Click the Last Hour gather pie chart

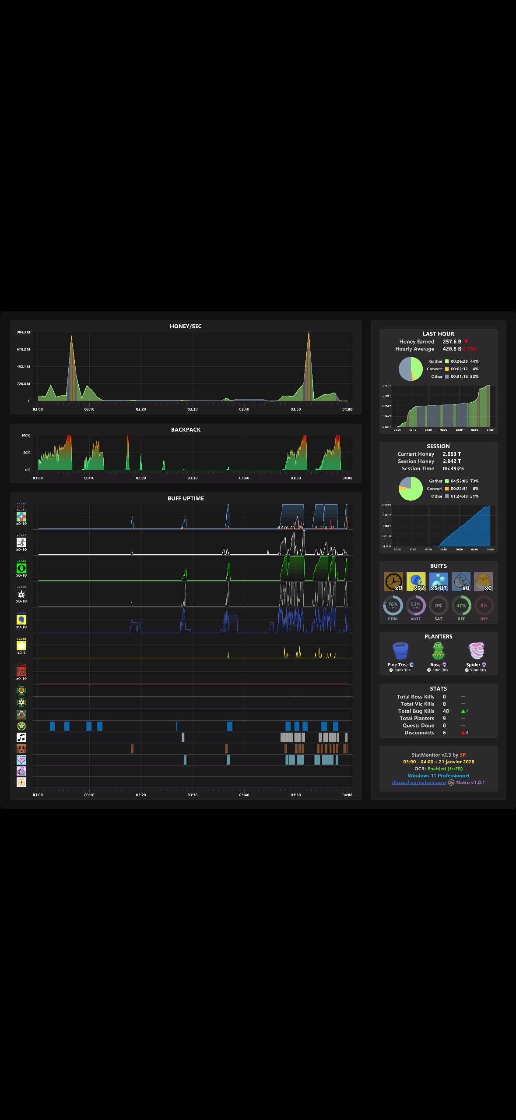(411, 369)
